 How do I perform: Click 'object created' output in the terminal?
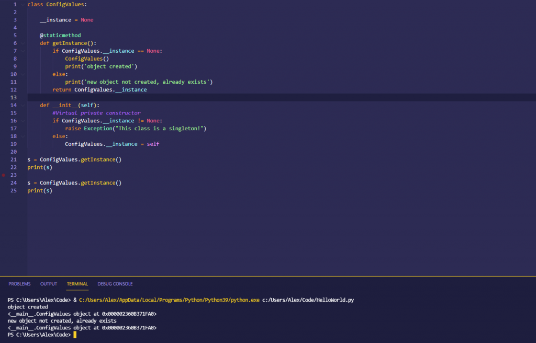click(28, 307)
